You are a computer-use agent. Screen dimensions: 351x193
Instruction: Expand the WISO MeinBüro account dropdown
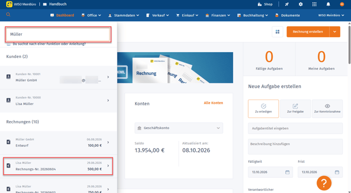[x=331, y=15]
